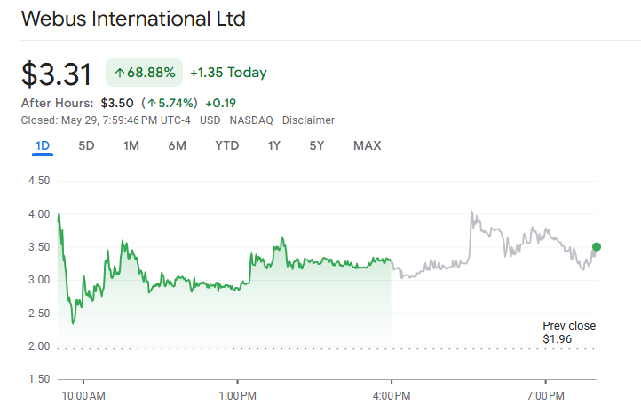Switch chart to 1Y range
This screenshot has width=641, height=419.
tap(274, 145)
